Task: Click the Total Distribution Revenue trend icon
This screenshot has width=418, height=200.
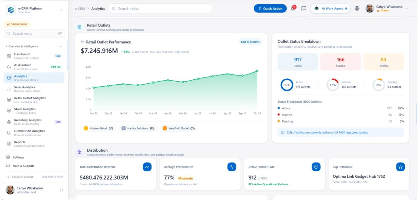Action: point(147,167)
